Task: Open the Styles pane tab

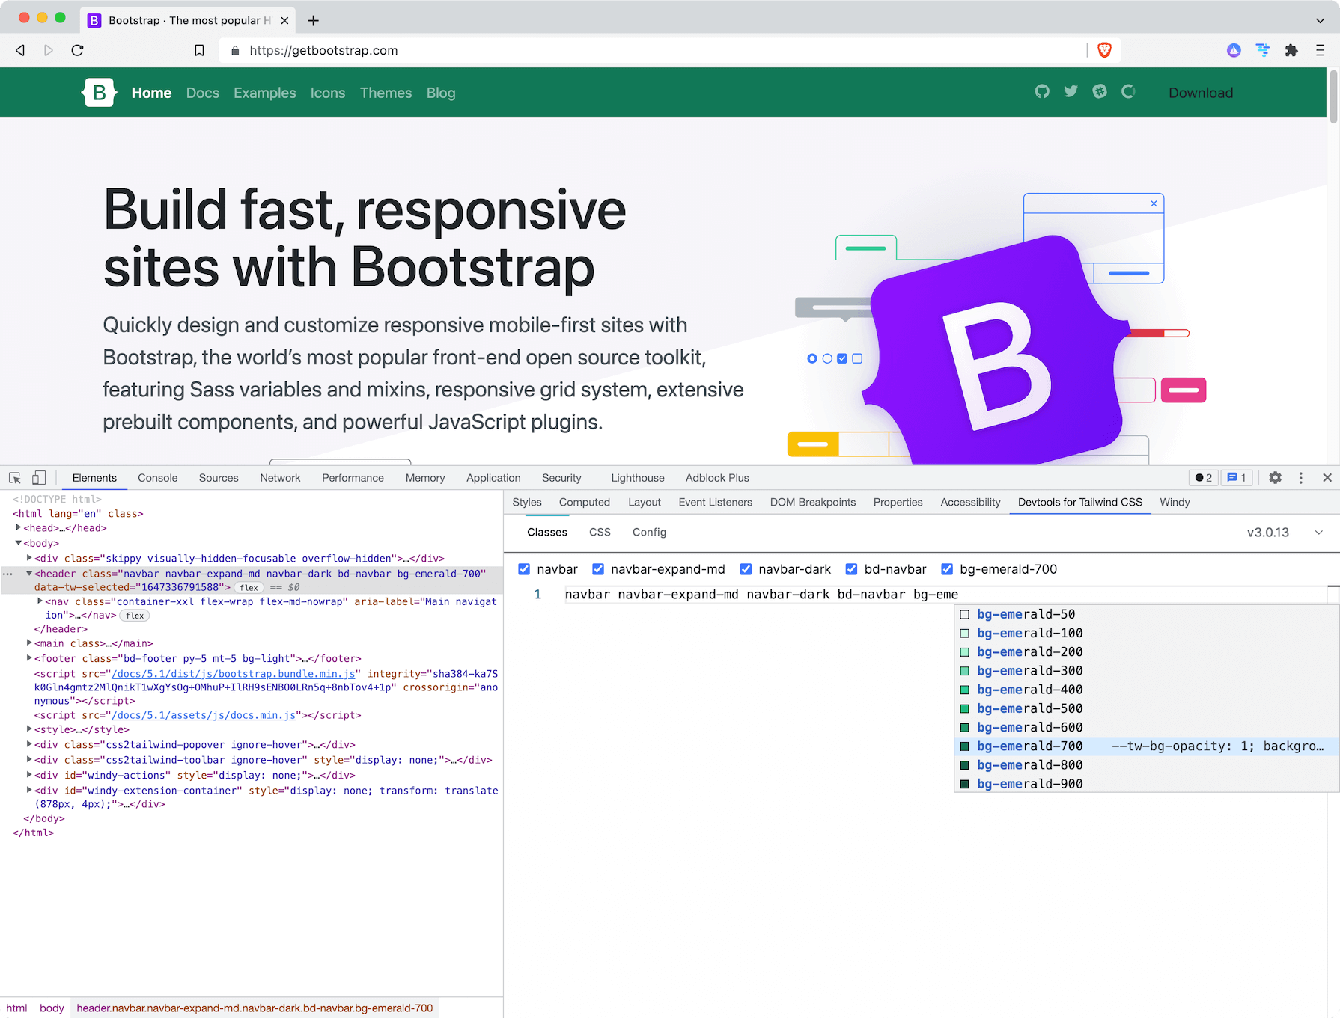Action: pos(527,503)
